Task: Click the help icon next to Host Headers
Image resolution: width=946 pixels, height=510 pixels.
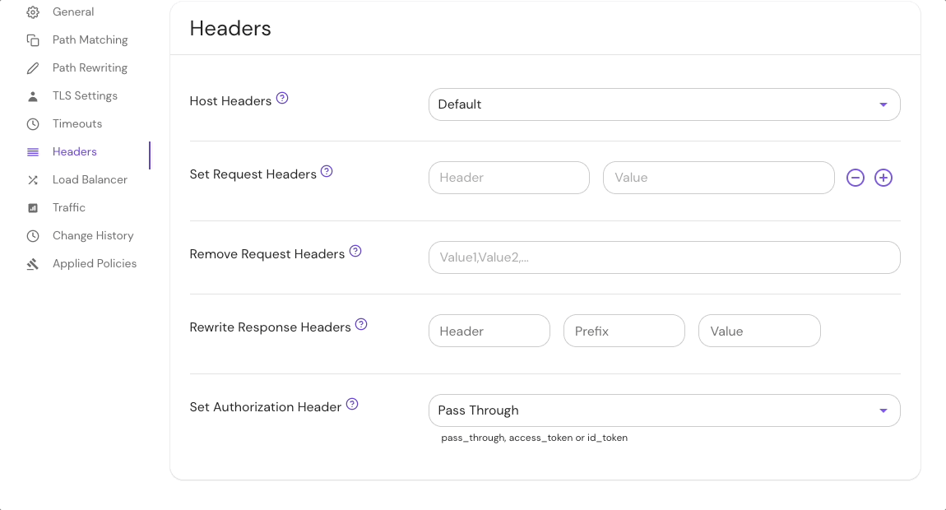Action: click(x=282, y=98)
